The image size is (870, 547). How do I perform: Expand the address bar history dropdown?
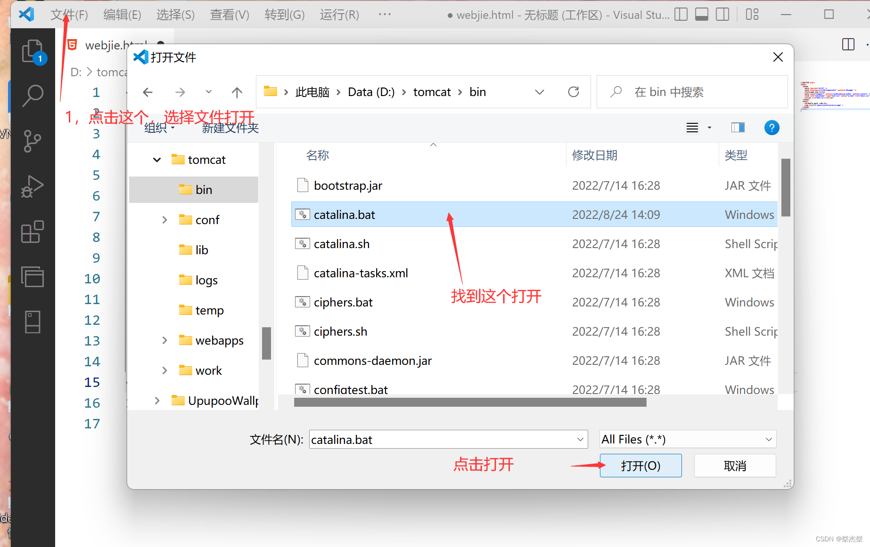pyautogui.click(x=540, y=92)
